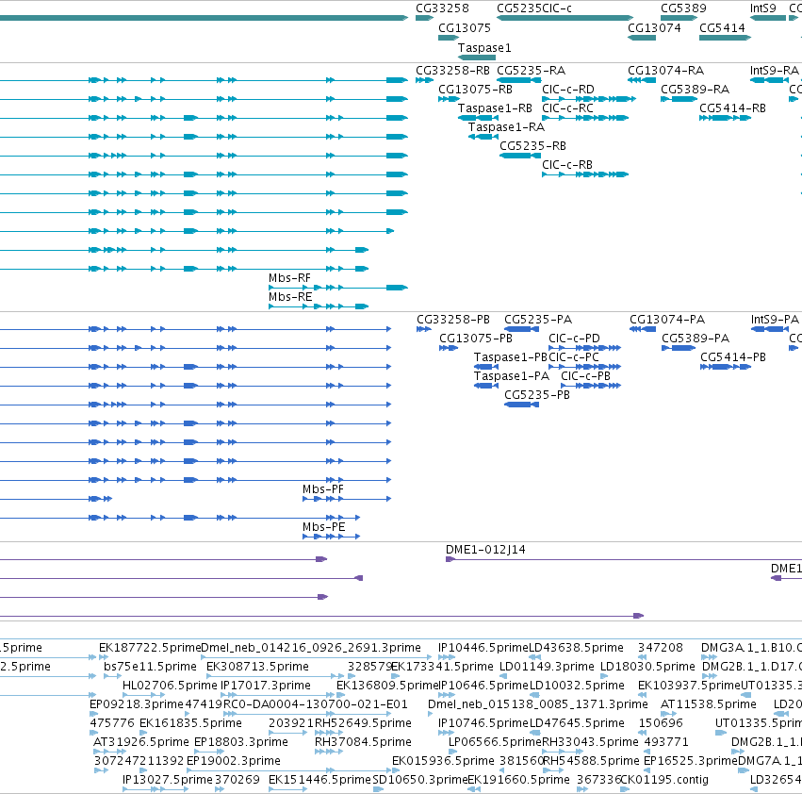Click protein label CG5414-PB

click(x=733, y=357)
